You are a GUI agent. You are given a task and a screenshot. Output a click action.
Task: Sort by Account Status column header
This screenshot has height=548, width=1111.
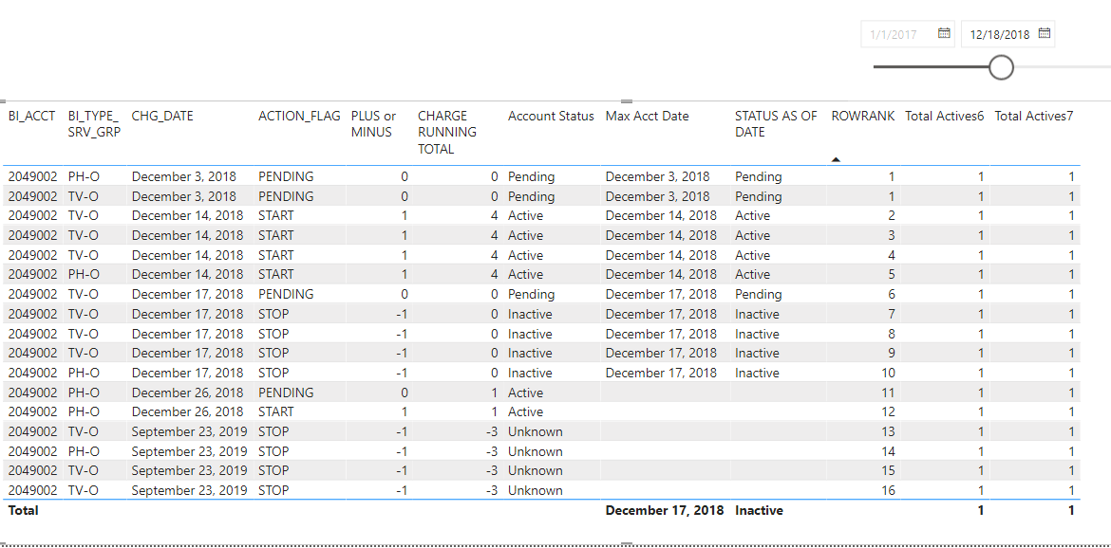point(551,116)
